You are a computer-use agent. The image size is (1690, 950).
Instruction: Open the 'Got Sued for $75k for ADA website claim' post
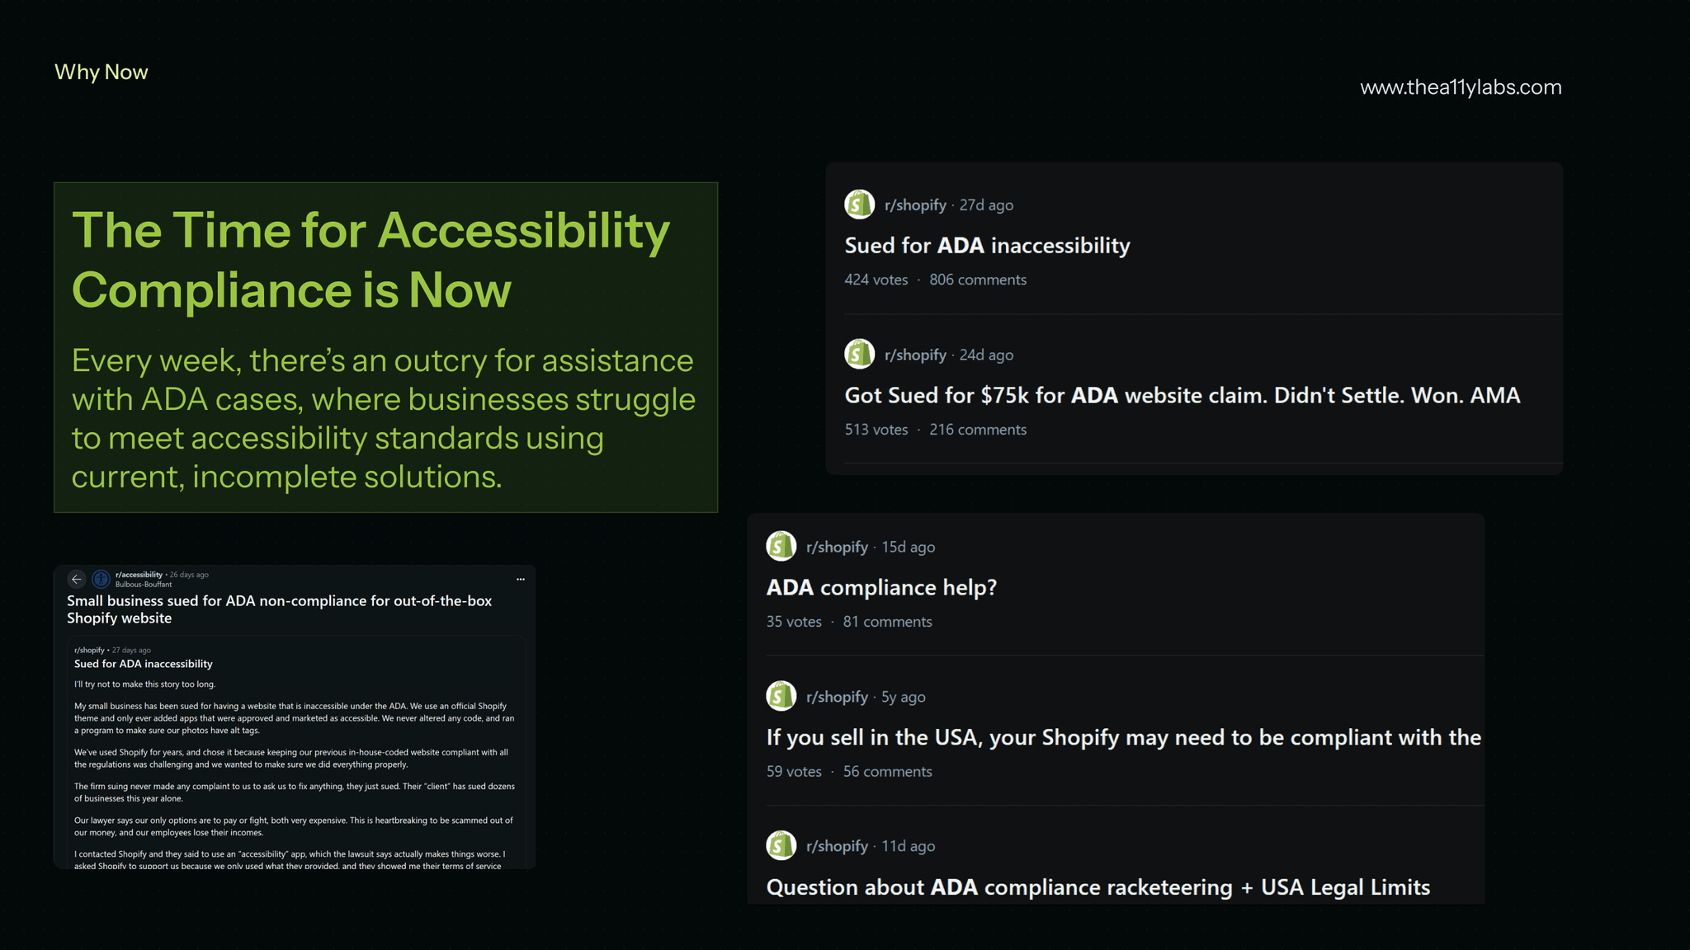coord(1182,396)
